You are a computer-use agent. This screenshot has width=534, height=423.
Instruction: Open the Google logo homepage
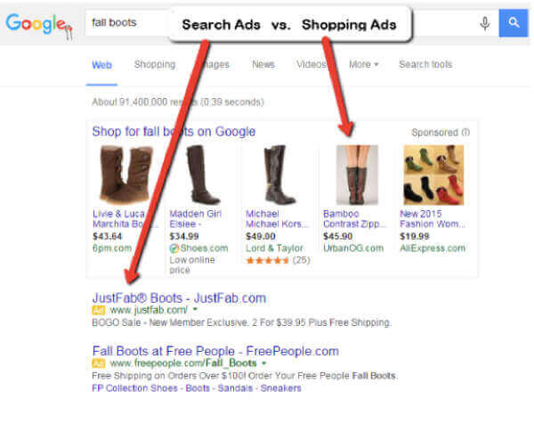[38, 25]
